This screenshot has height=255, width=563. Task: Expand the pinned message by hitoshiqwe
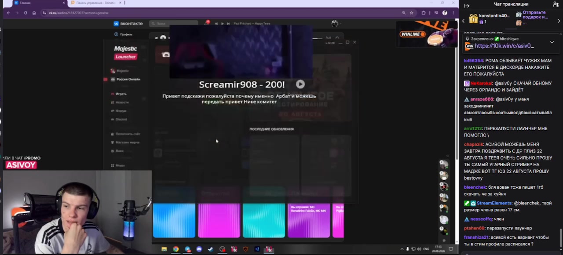click(x=552, y=42)
